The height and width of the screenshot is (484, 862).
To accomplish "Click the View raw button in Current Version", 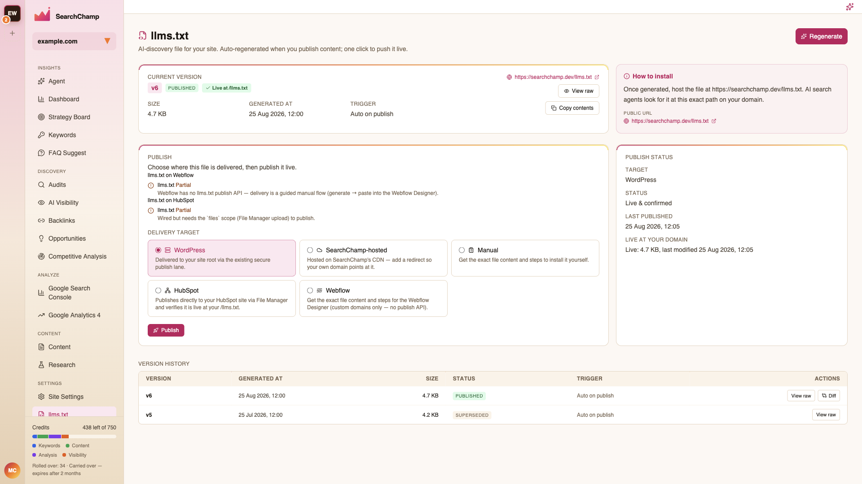I will (x=578, y=91).
